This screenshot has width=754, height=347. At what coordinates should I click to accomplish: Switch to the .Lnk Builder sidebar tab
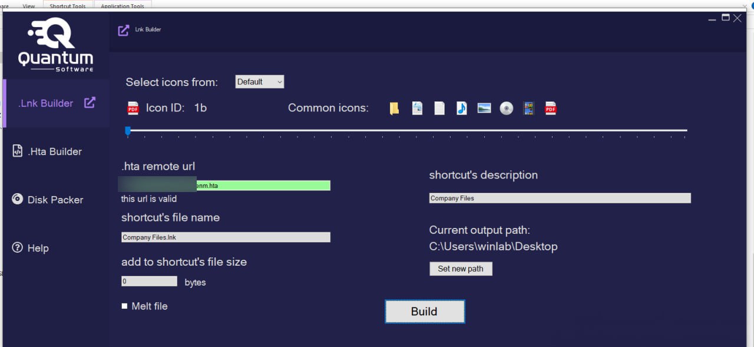(x=57, y=103)
